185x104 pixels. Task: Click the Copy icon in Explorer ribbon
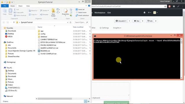5,12
